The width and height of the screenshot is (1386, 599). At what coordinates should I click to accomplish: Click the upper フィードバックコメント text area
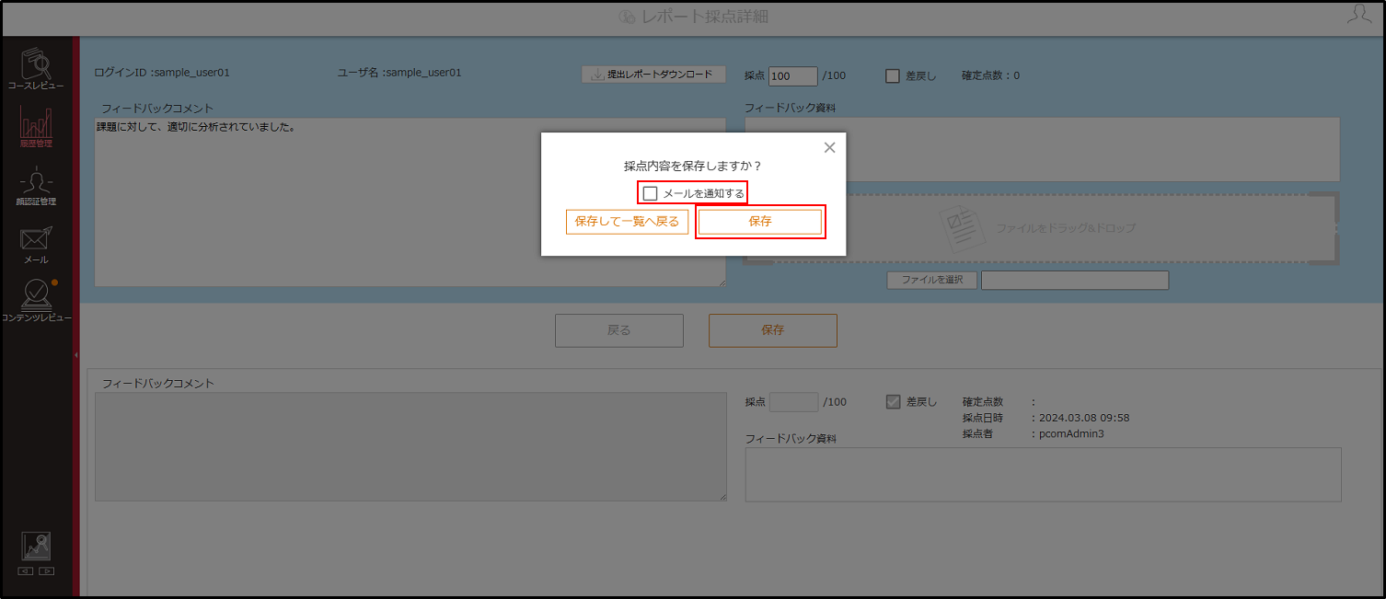pyautogui.click(x=410, y=202)
